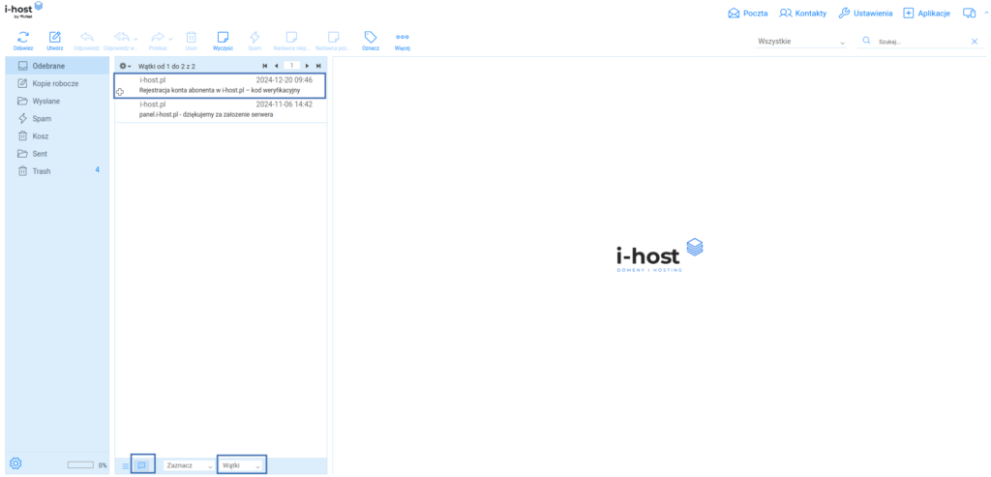The image size is (991, 477).
Task: Expand the Wszystkie filter dropdown
Action: pyautogui.click(x=803, y=43)
